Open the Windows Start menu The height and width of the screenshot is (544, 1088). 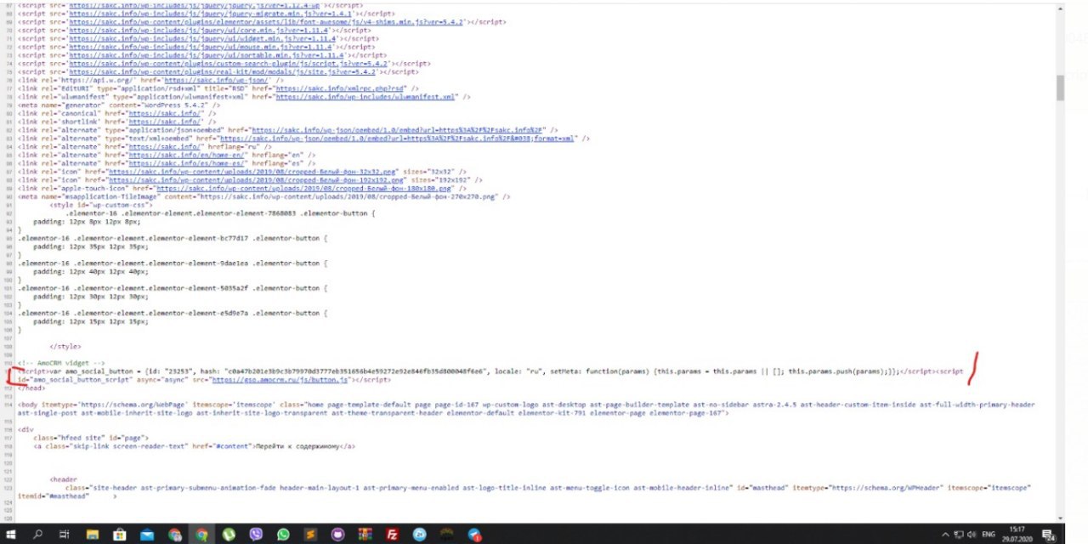coord(11,534)
